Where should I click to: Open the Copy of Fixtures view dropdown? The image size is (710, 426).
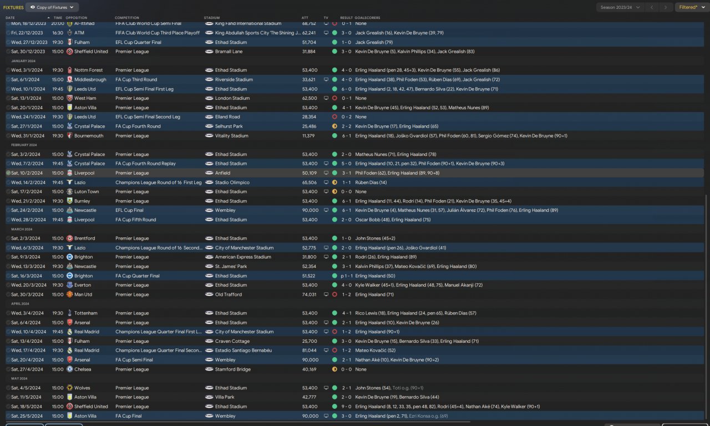(x=53, y=7)
